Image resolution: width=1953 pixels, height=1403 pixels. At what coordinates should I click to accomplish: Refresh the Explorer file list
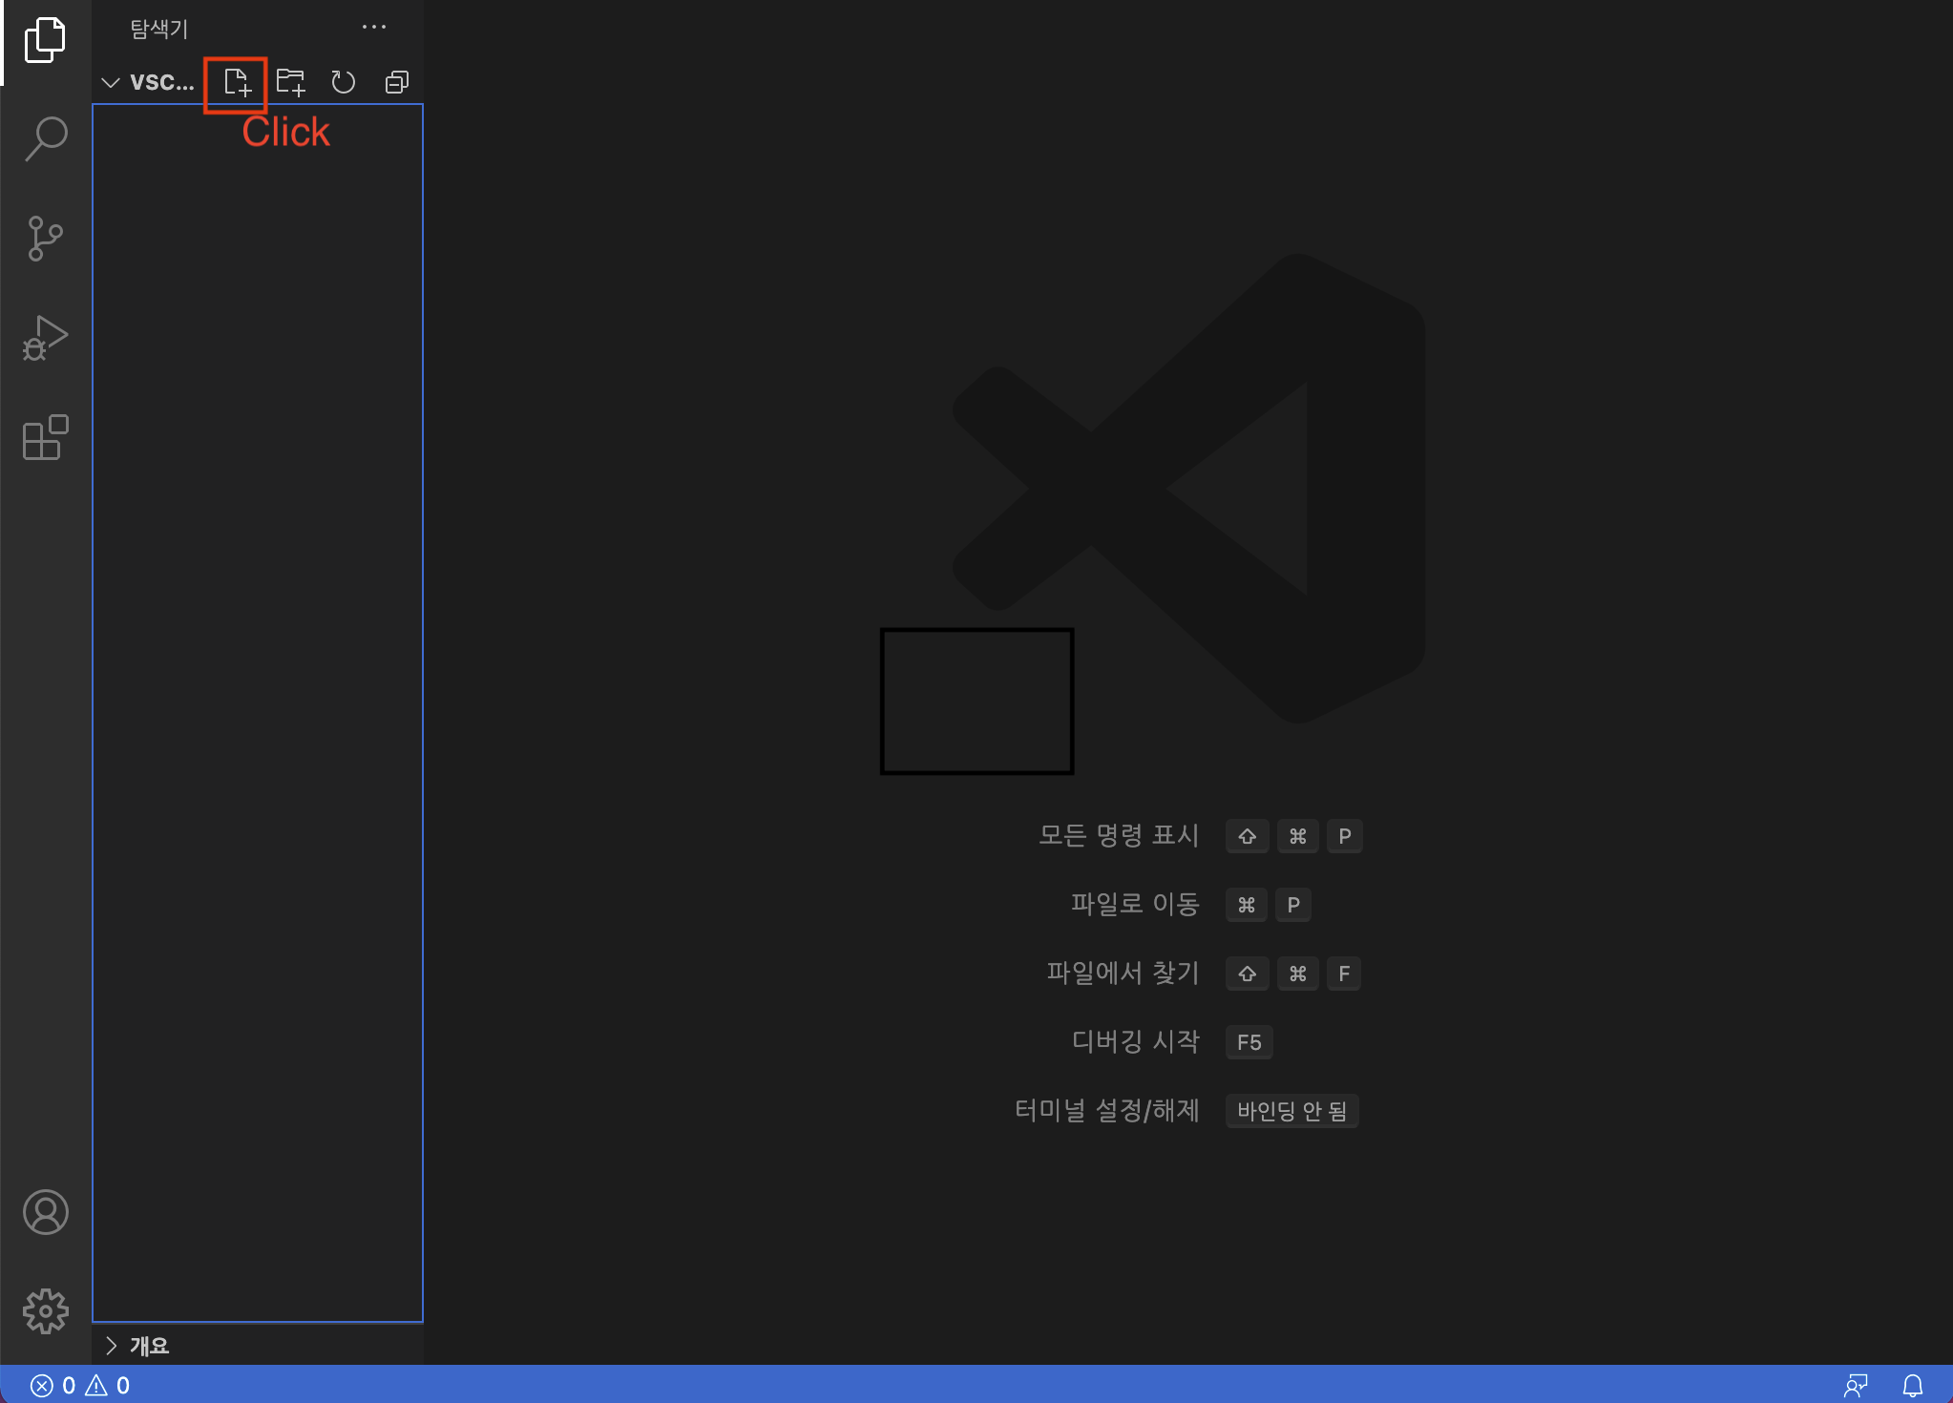point(344,82)
